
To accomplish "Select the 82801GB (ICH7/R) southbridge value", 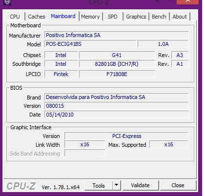I will point(117,64).
